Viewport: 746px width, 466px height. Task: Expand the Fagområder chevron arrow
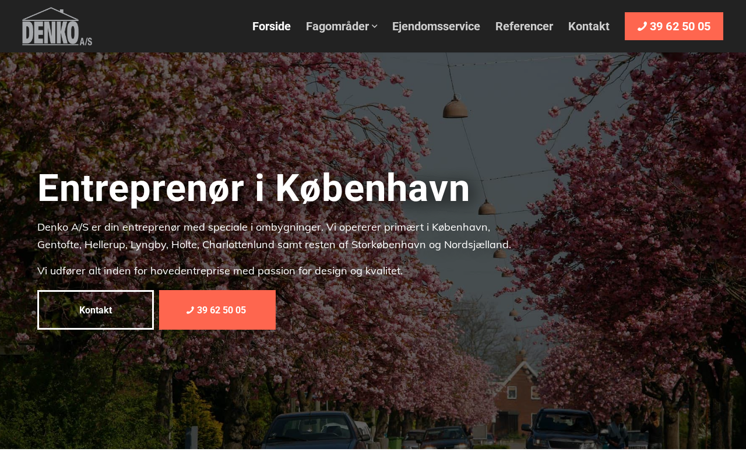[x=374, y=26]
